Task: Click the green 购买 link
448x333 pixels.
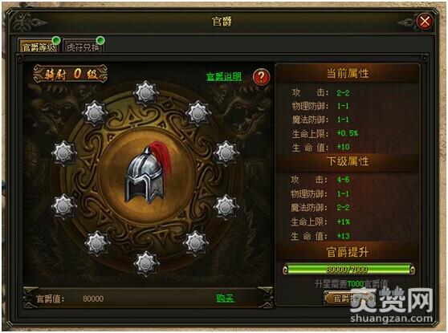Action: [x=225, y=298]
